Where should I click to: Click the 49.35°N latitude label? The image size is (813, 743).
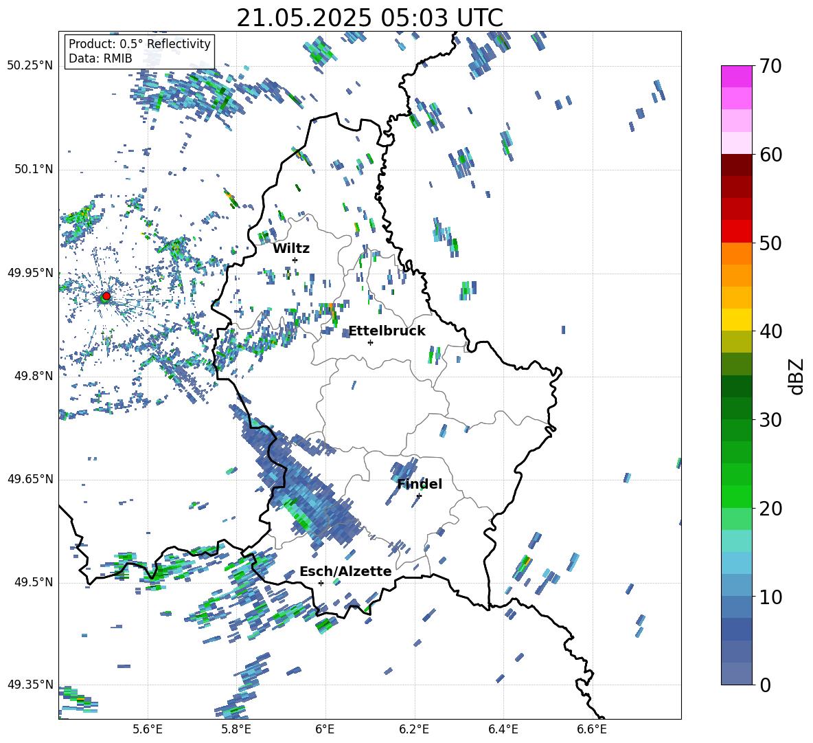tap(30, 685)
